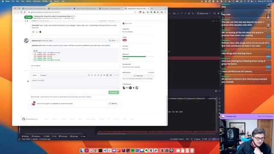Open the Customize notifications link
The height and width of the screenshot is (154, 274).
[151, 72]
